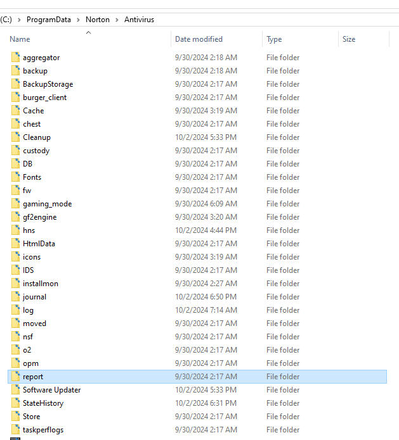Select the Software Updater folder icon
Viewport: 399px width, 440px height.
pos(16,389)
